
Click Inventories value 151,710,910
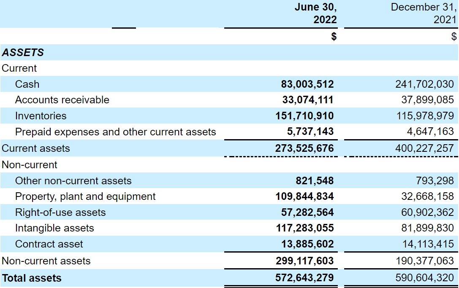304,116
